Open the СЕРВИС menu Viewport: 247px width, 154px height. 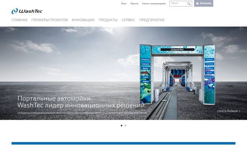[x=128, y=20]
